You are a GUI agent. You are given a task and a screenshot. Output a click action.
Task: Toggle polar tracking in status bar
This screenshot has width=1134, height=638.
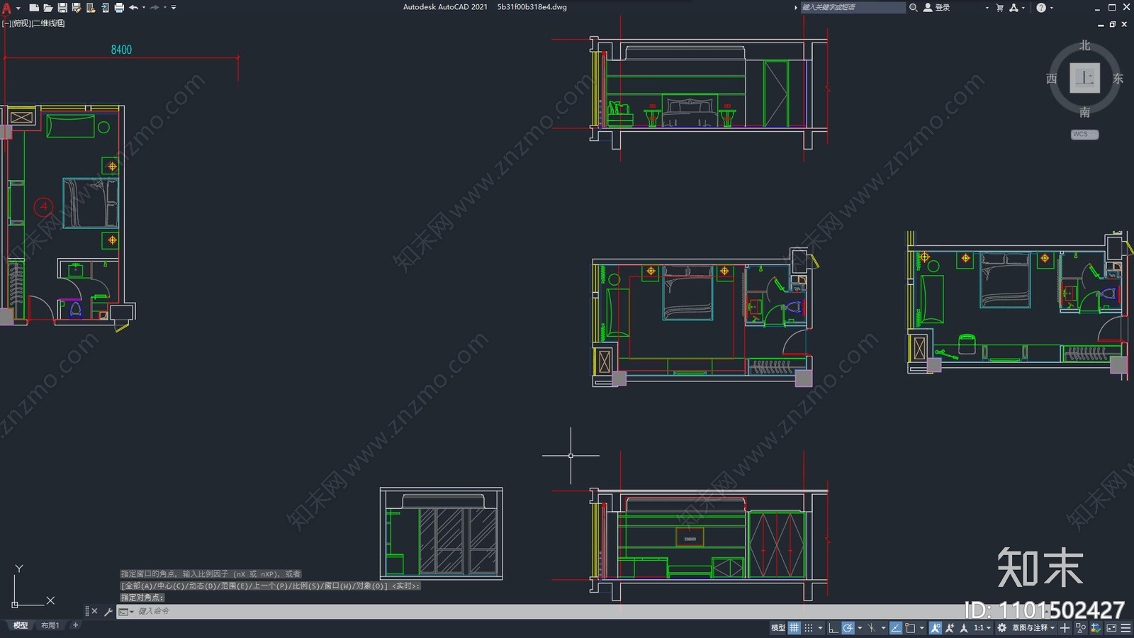[x=848, y=628]
